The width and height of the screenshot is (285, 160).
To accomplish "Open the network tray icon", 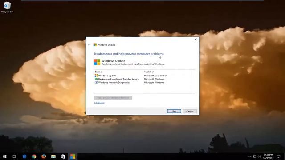I will pos(255,156).
